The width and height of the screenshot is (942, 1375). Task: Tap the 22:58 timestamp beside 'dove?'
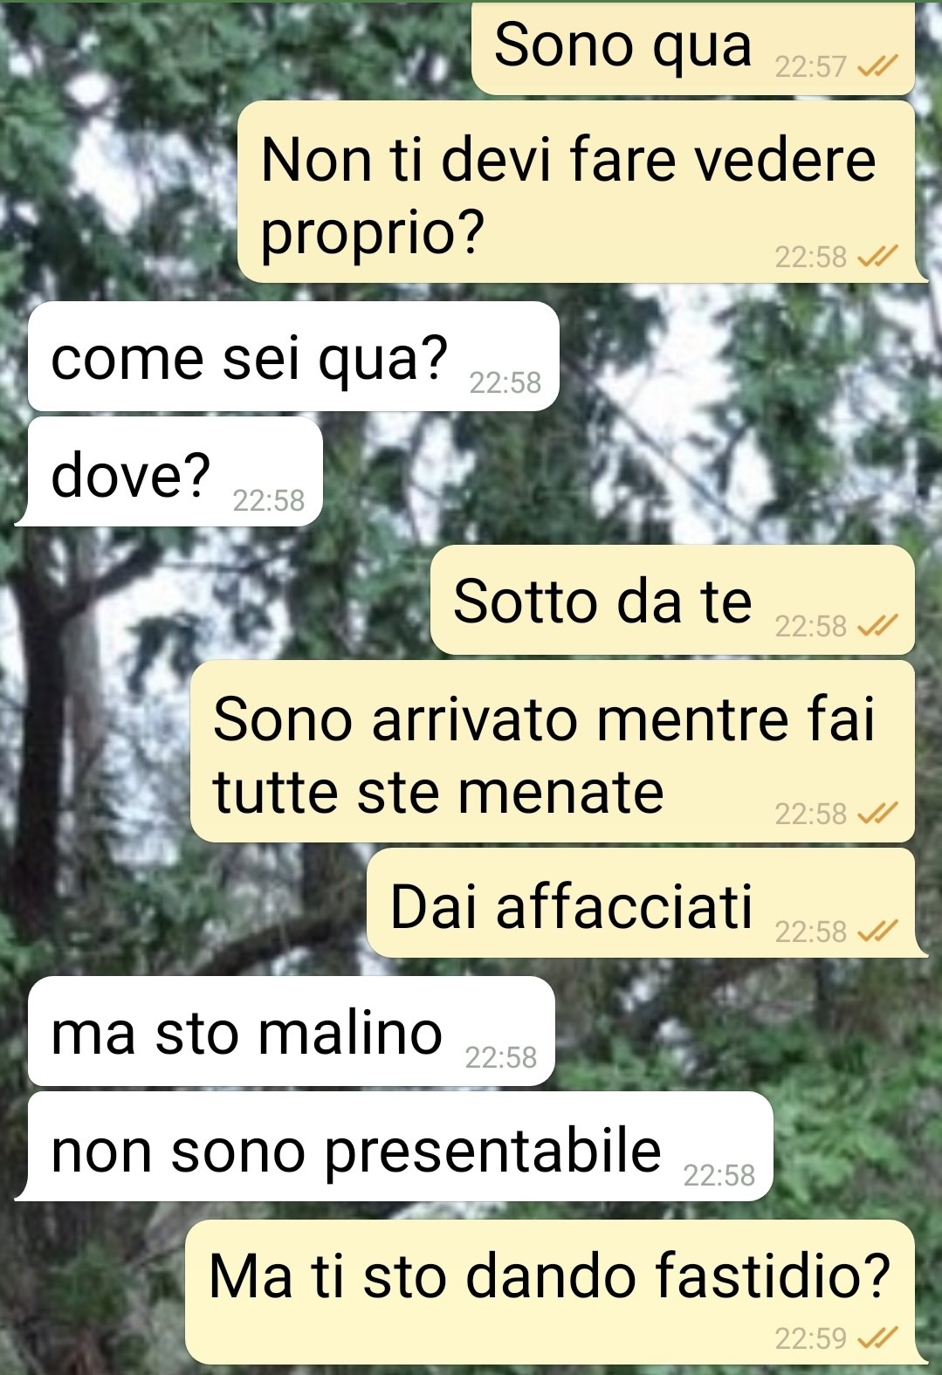(x=269, y=500)
